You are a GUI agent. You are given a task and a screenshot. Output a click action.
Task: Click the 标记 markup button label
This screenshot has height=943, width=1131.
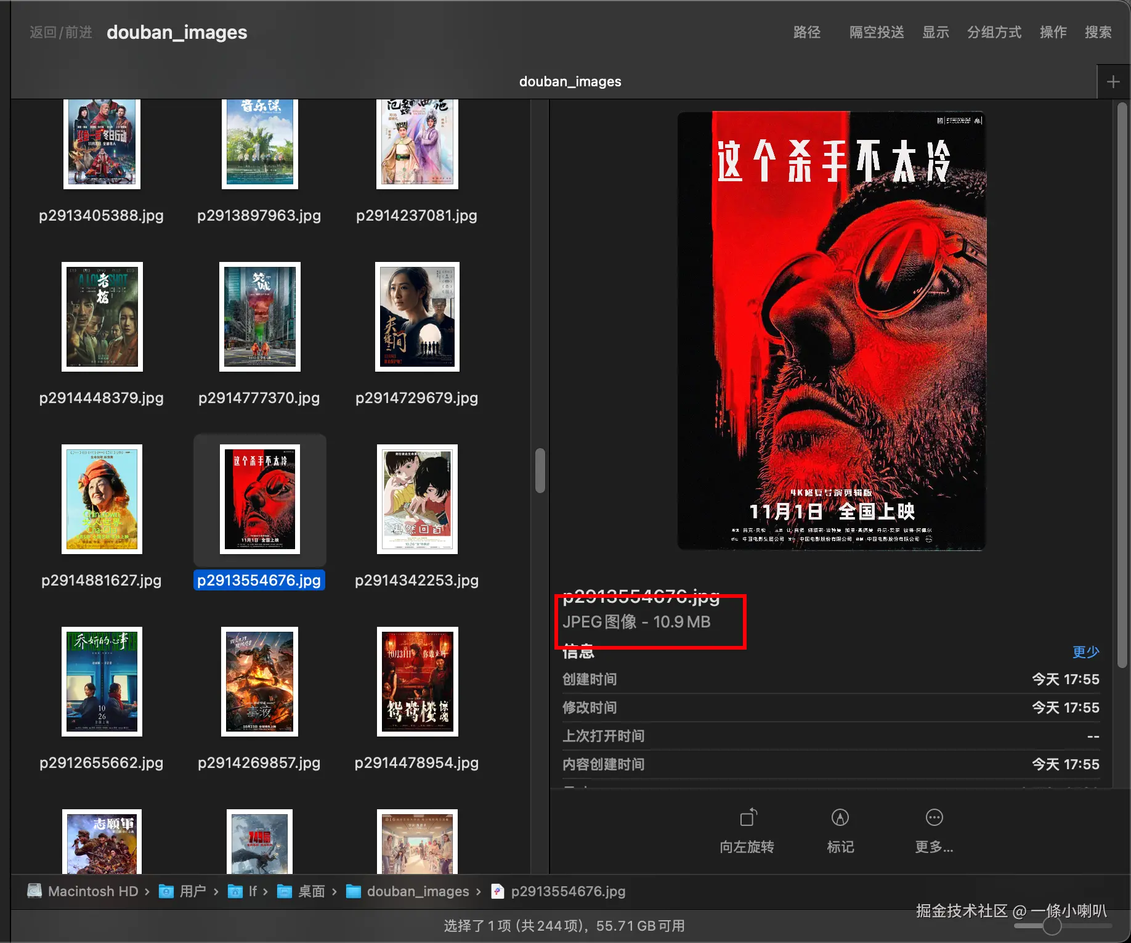[840, 847]
